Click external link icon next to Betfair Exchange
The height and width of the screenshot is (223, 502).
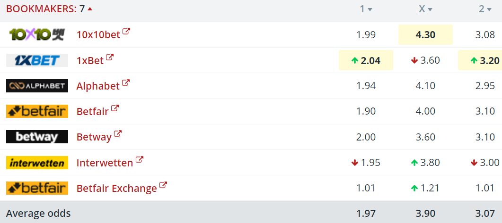(163, 185)
